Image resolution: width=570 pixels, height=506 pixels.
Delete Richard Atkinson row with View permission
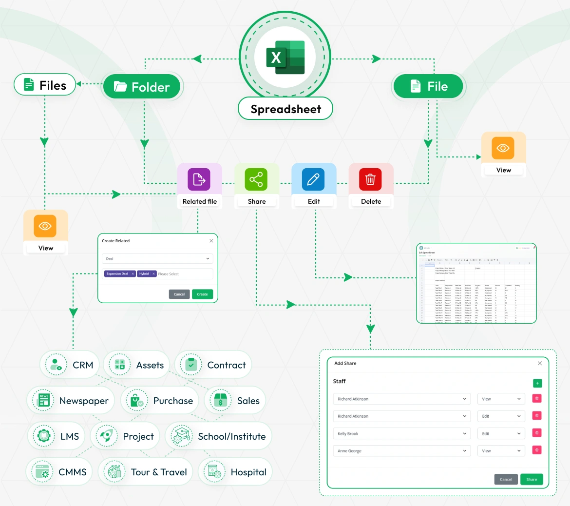pyautogui.click(x=537, y=398)
